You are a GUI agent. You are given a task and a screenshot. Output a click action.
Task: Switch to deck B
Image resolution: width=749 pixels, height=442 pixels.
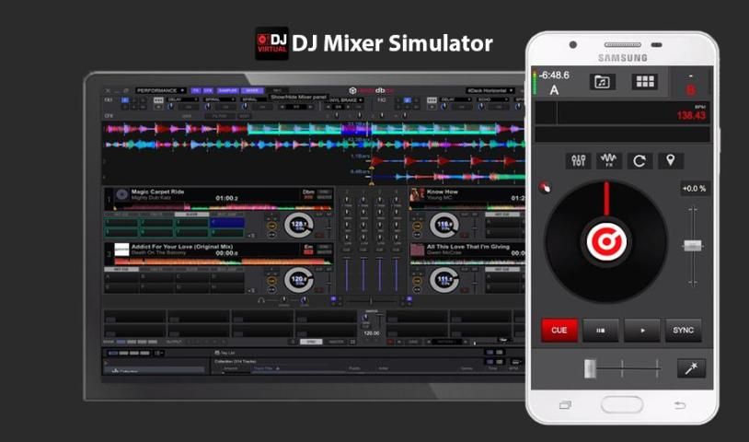click(x=691, y=89)
